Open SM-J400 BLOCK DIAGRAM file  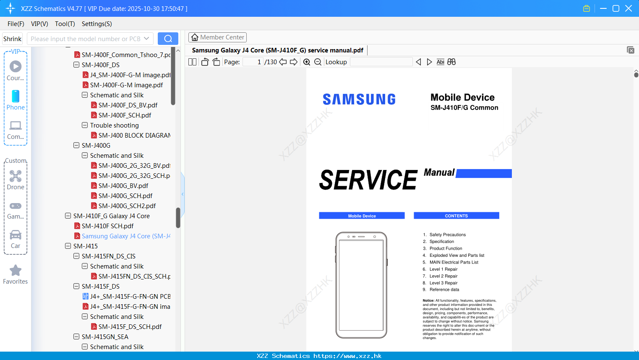pos(134,136)
